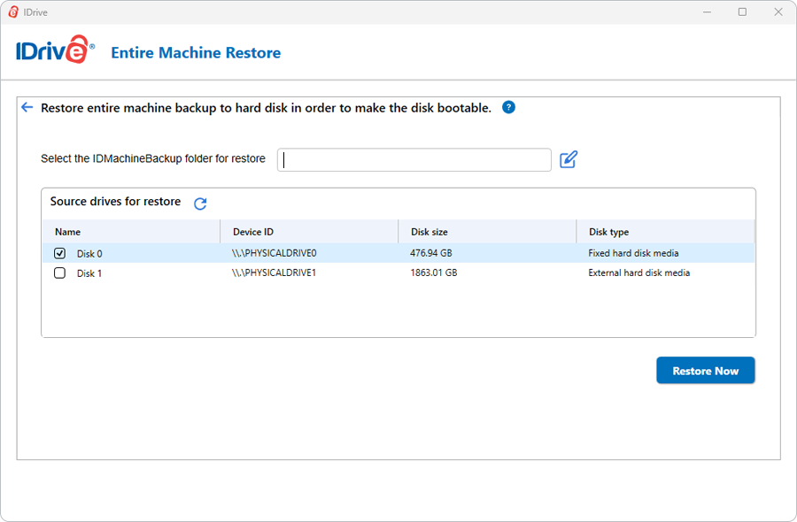Click the Disk type column header
The image size is (797, 522).
click(x=665, y=232)
